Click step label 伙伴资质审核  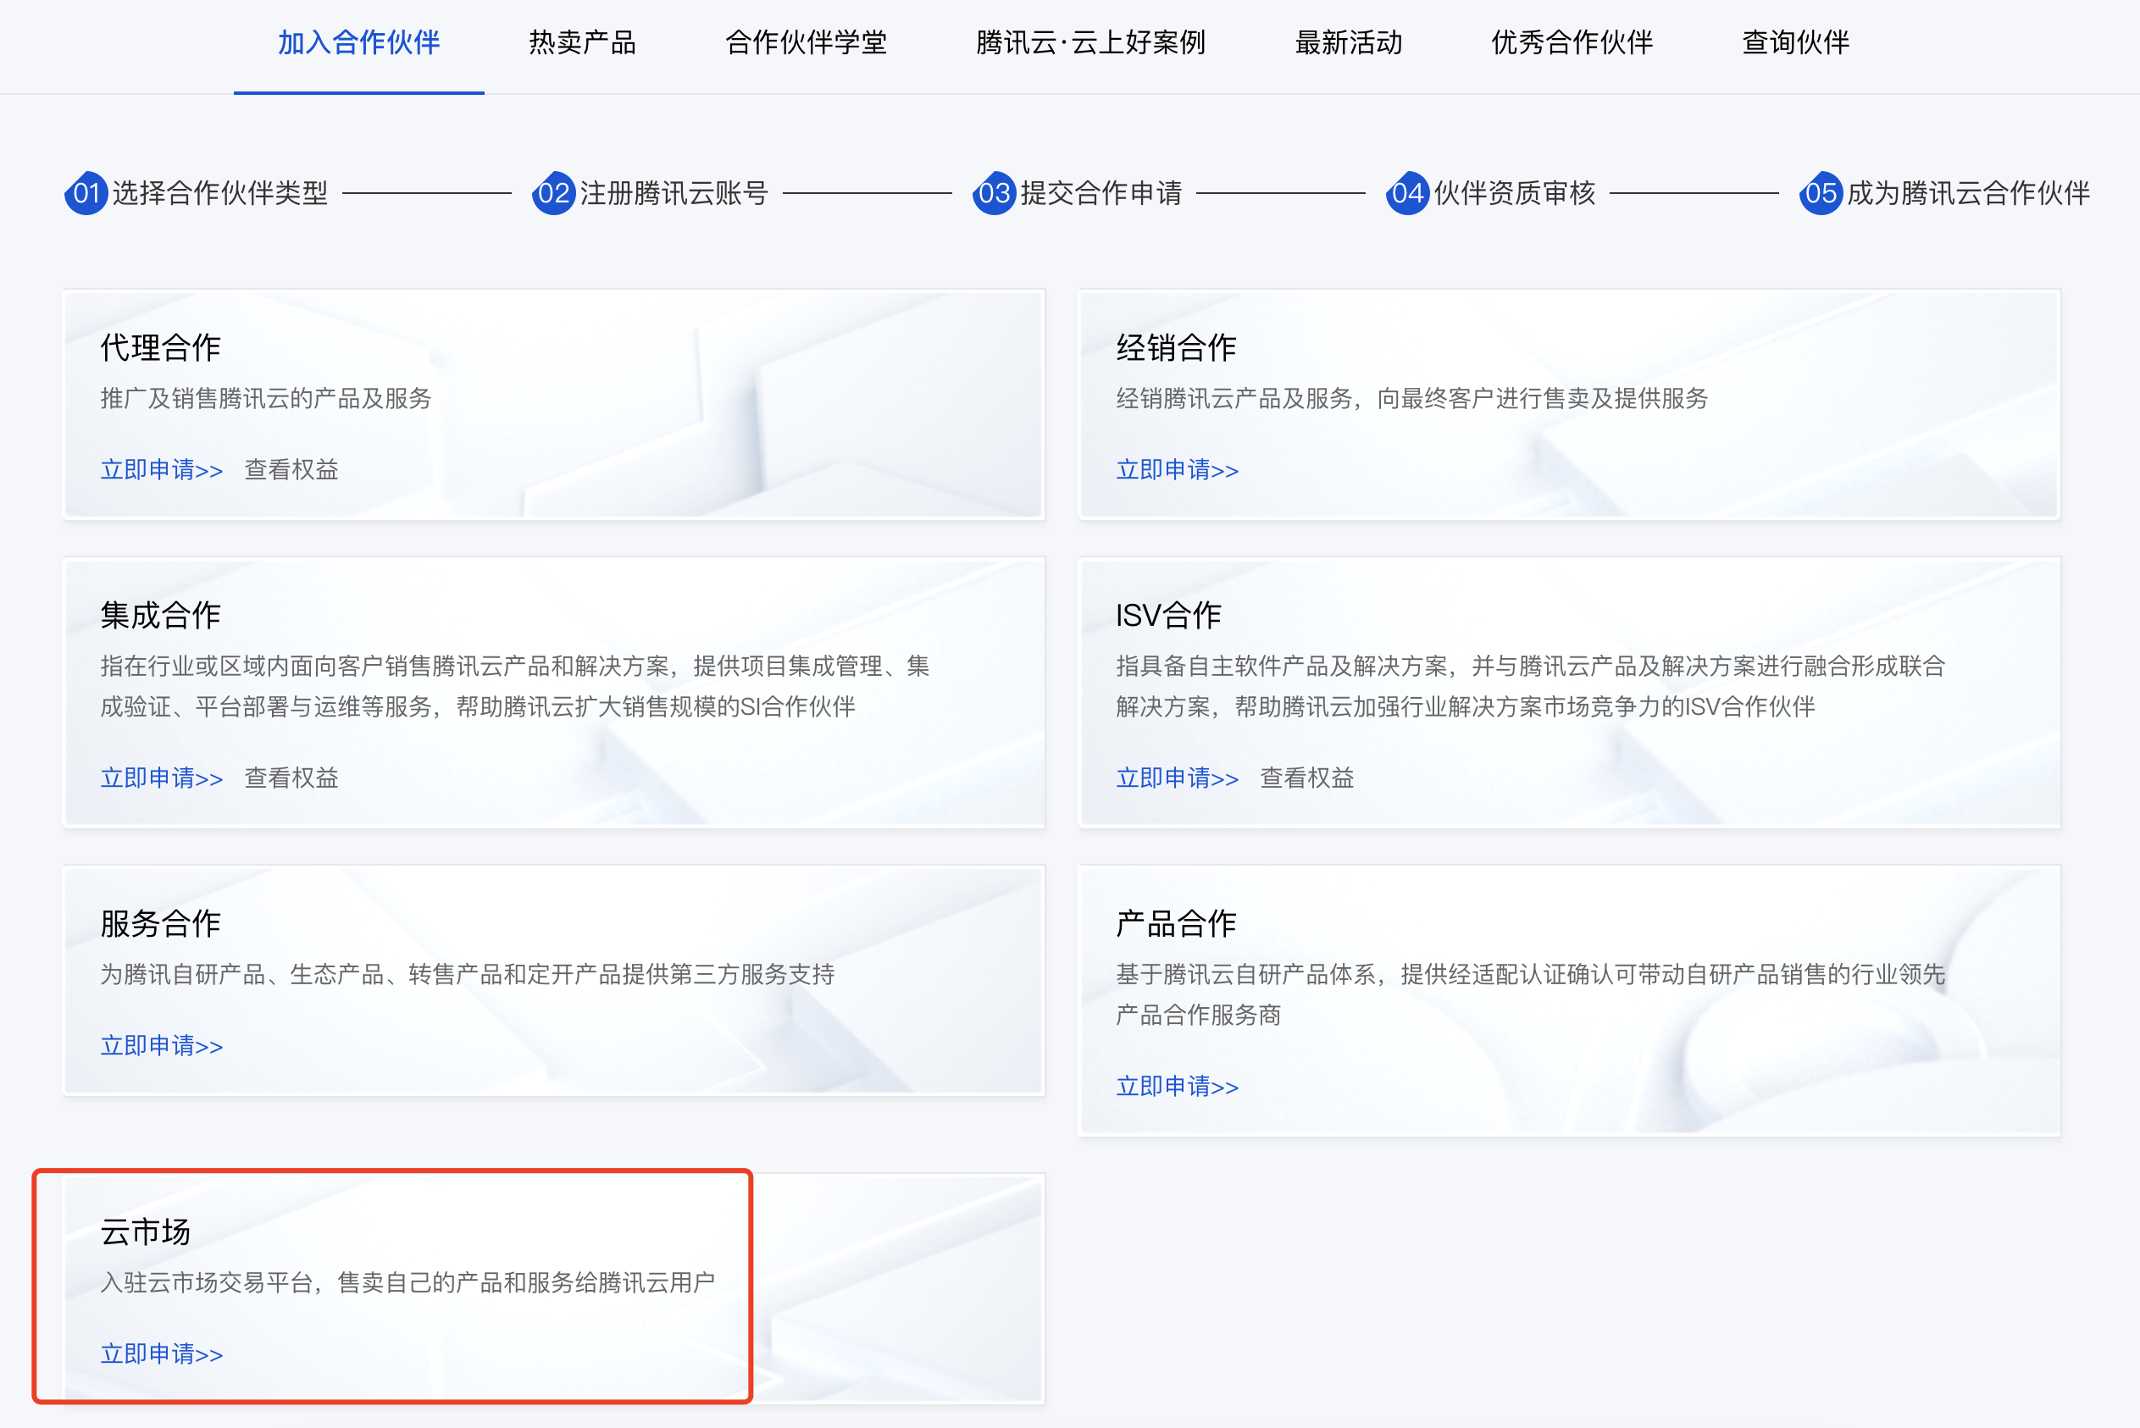pyautogui.click(x=1514, y=193)
